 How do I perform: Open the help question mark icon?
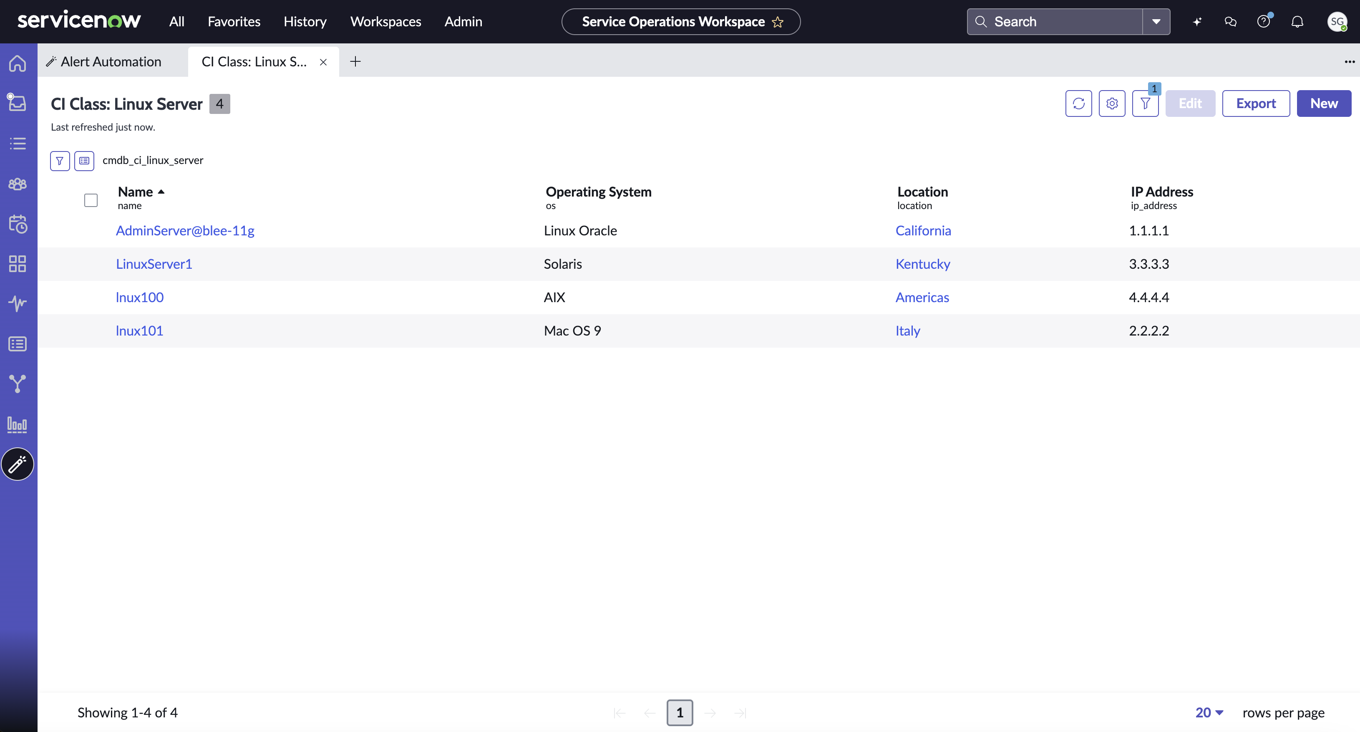(x=1263, y=22)
